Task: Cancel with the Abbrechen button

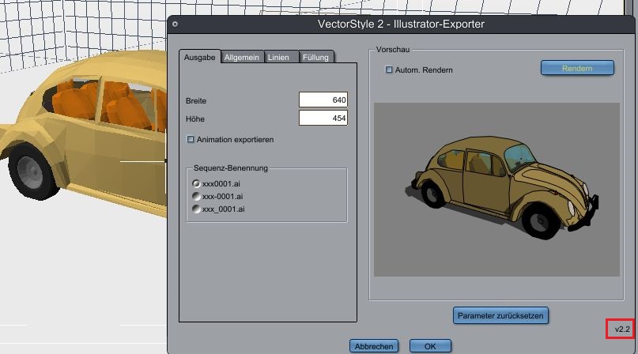Action: 374,346
